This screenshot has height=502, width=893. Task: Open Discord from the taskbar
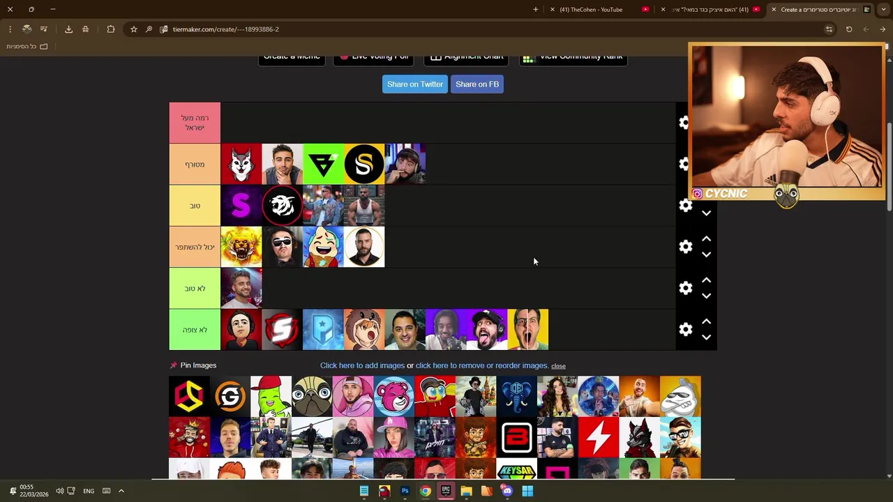pyautogui.click(x=507, y=491)
